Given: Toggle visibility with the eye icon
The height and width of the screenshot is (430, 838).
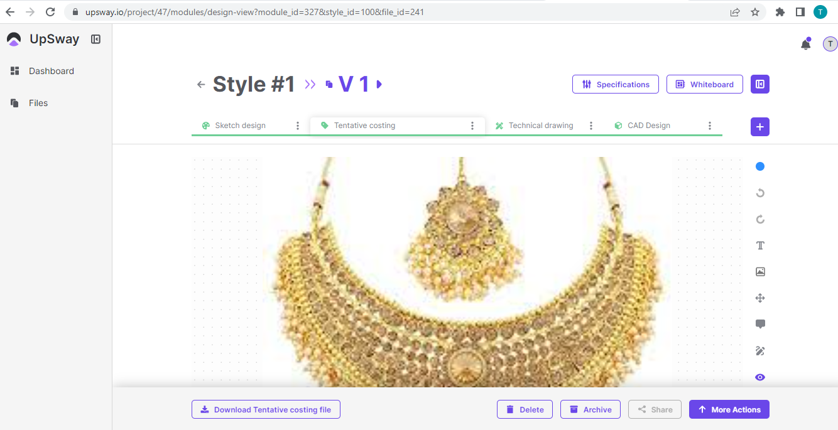Looking at the screenshot, I should coord(760,377).
